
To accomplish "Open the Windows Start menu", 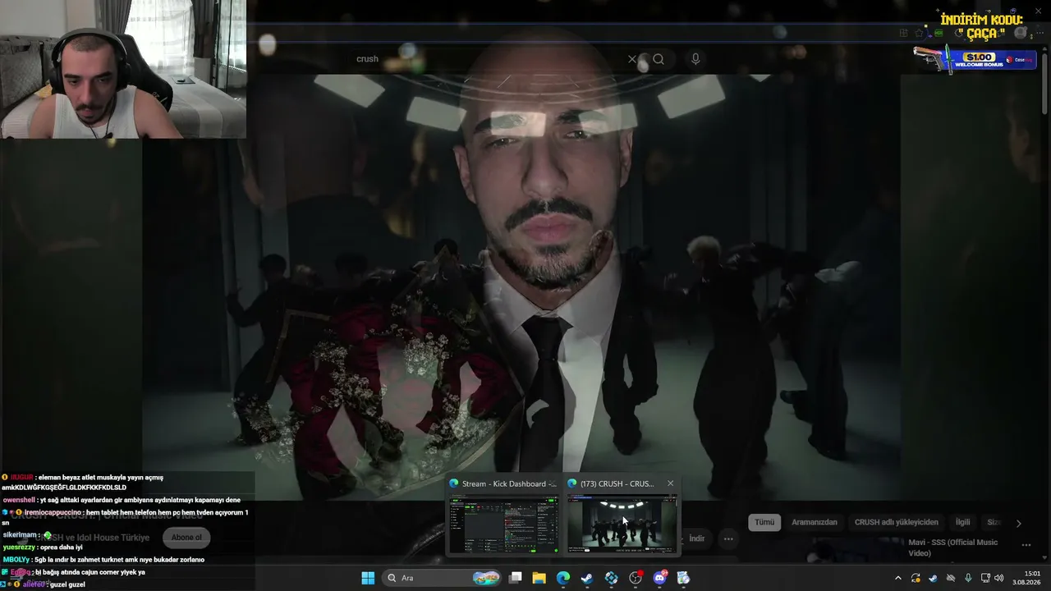I will pyautogui.click(x=368, y=578).
